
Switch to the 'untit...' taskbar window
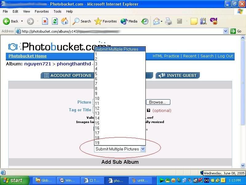pyautogui.click(x=140, y=180)
